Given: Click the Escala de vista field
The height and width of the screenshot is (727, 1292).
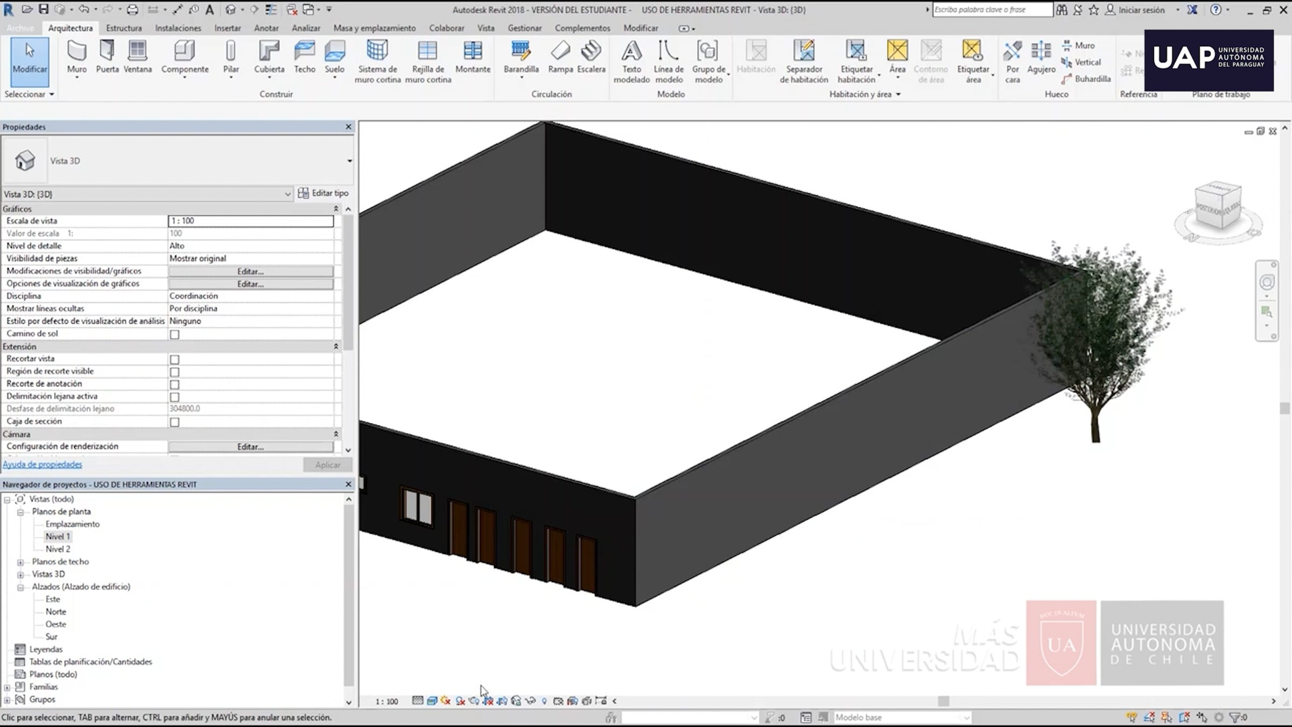Looking at the screenshot, I should [250, 221].
